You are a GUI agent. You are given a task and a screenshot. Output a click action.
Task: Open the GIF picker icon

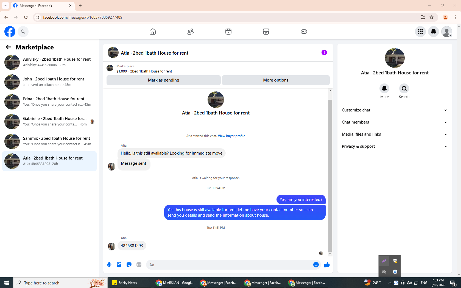pos(139,265)
